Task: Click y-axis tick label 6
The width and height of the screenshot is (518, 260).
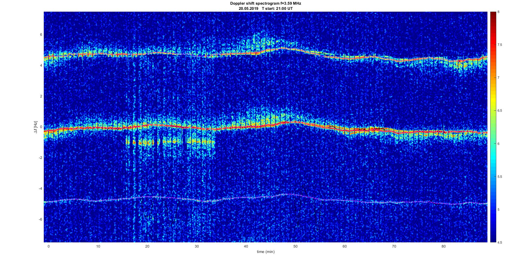Action: [x=41, y=35]
